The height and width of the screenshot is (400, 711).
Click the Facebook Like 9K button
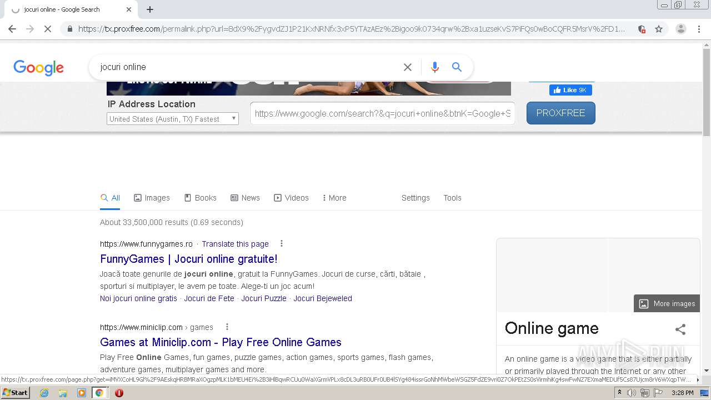tap(570, 90)
